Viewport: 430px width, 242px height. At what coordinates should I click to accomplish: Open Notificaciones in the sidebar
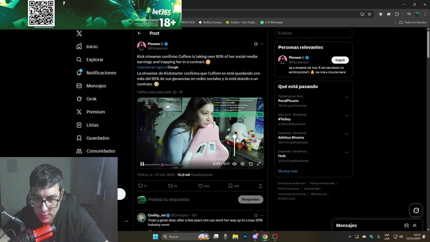coord(96,73)
